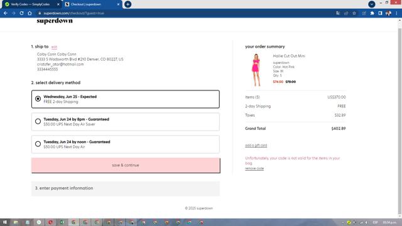Viewport: 402px width, 226px height.
Task: Open the Windows Start button
Action: coord(4,222)
